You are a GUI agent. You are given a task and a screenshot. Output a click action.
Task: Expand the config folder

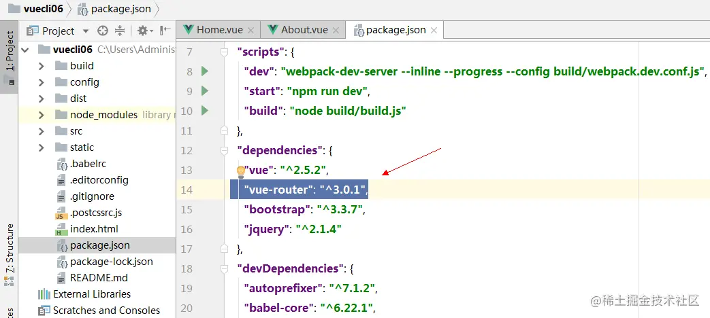point(42,82)
